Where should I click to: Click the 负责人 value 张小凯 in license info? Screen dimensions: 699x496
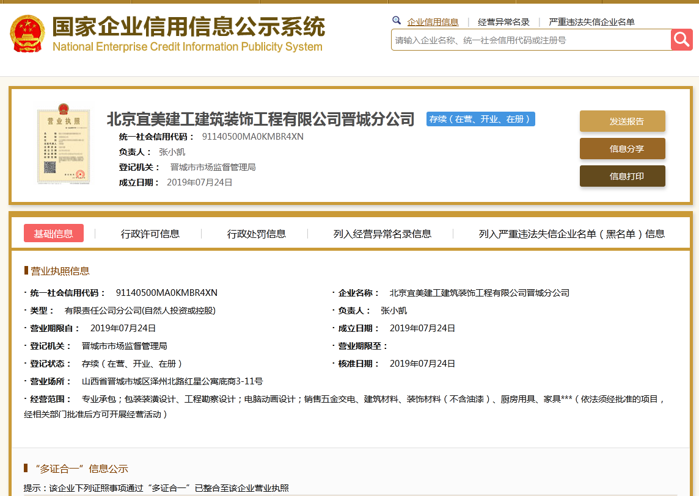point(394,311)
